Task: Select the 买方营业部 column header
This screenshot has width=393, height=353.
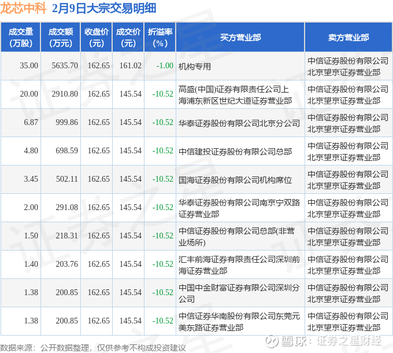Action: coord(240,37)
